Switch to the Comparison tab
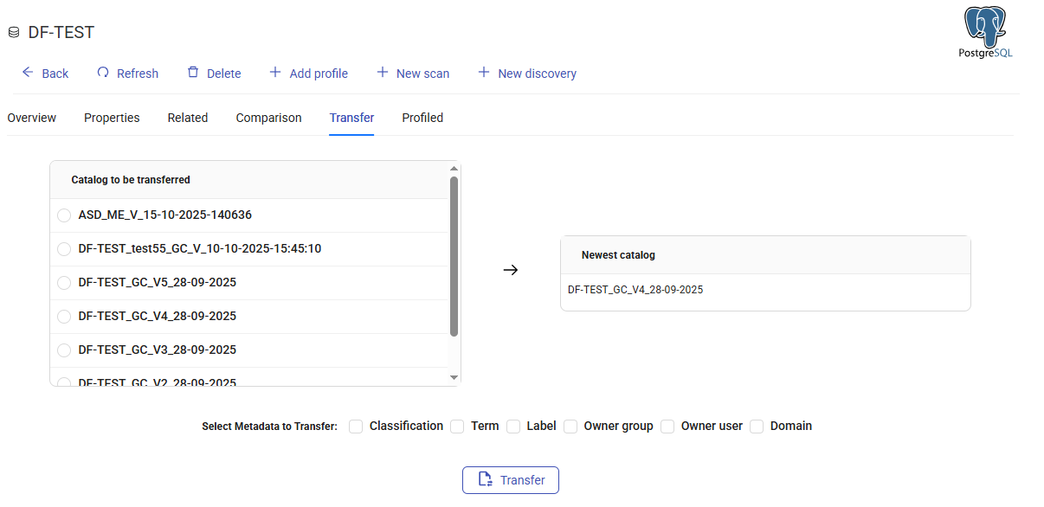 pyautogui.click(x=268, y=118)
